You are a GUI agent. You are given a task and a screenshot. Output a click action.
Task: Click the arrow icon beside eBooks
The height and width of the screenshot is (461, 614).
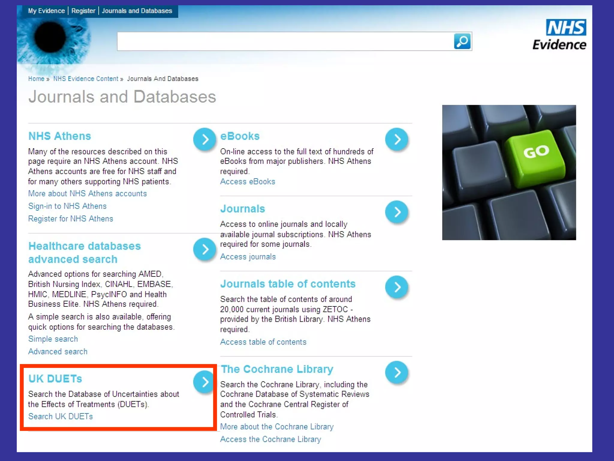pyautogui.click(x=397, y=139)
